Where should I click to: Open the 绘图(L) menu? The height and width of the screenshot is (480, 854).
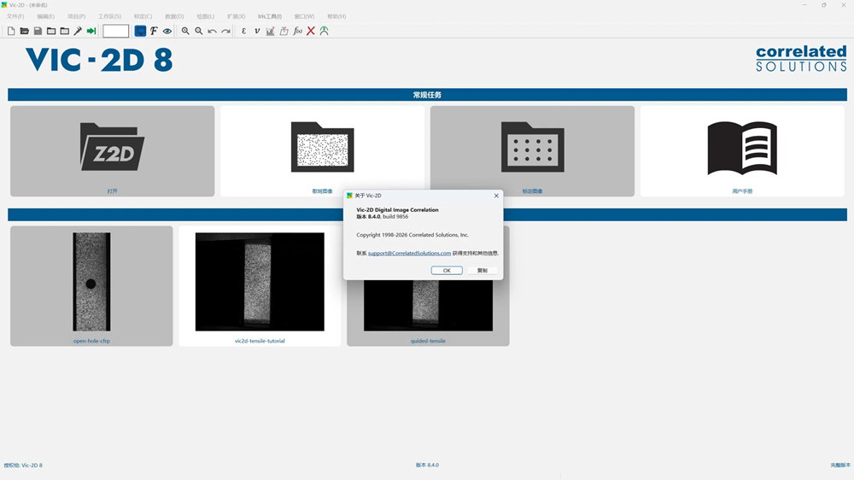point(205,16)
